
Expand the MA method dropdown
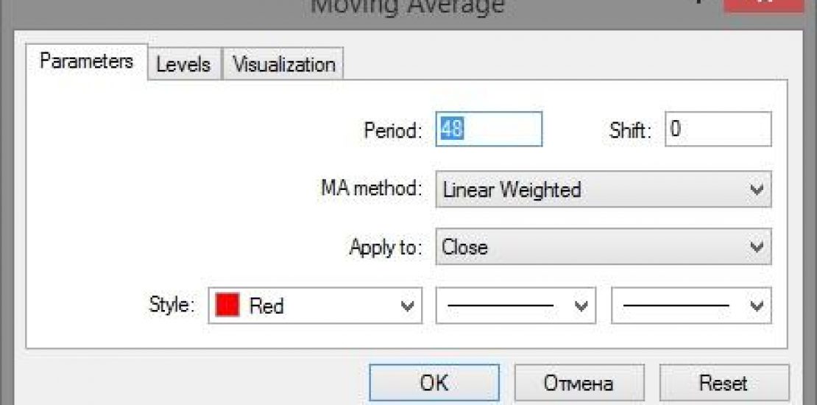point(603,189)
